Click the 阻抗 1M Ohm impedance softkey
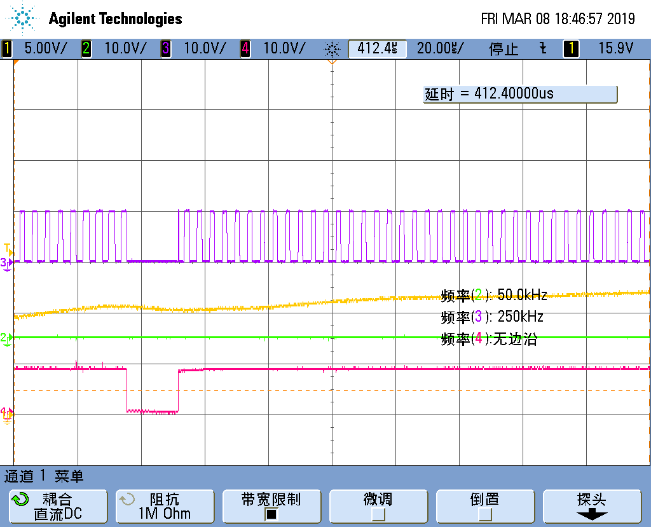The image size is (651, 527). [165, 506]
